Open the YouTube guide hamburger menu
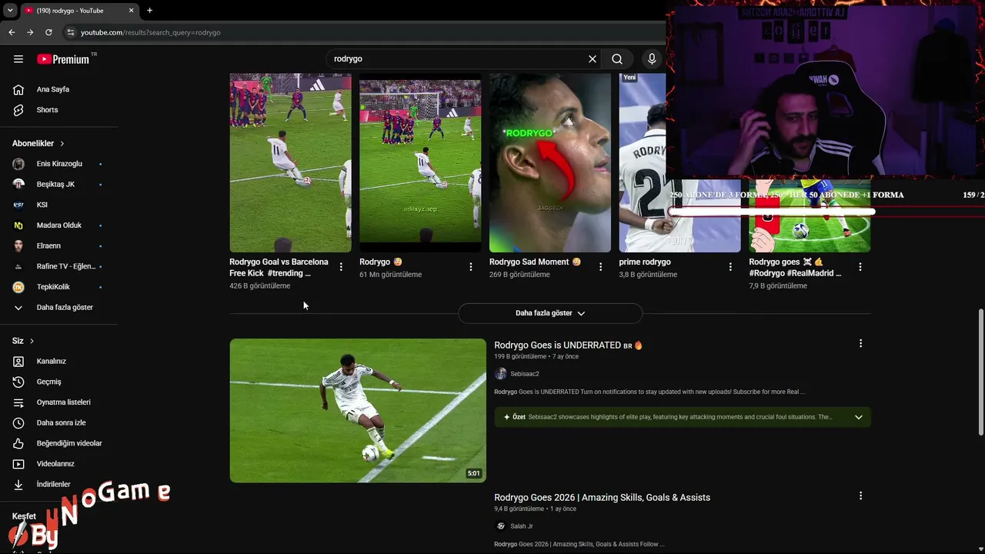This screenshot has width=985, height=554. 18,58
